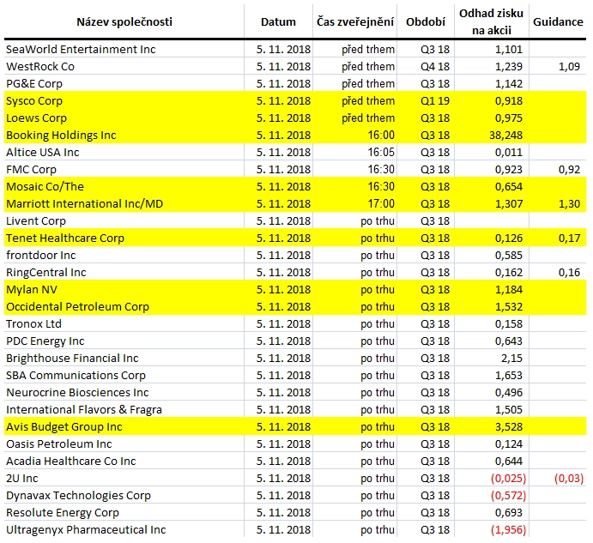Click the 'Období' column header
This screenshot has width=593, height=543.
point(426,22)
